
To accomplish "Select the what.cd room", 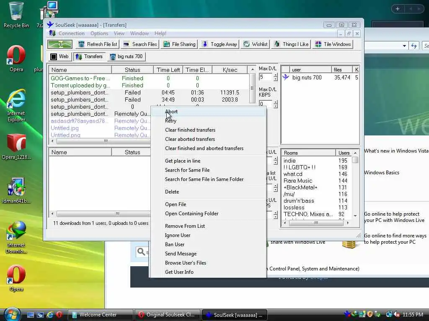I will point(317,174).
